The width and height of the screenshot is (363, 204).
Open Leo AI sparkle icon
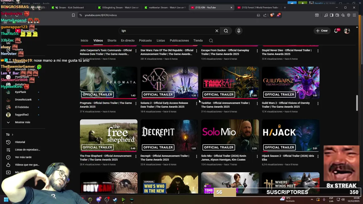(x=343, y=15)
